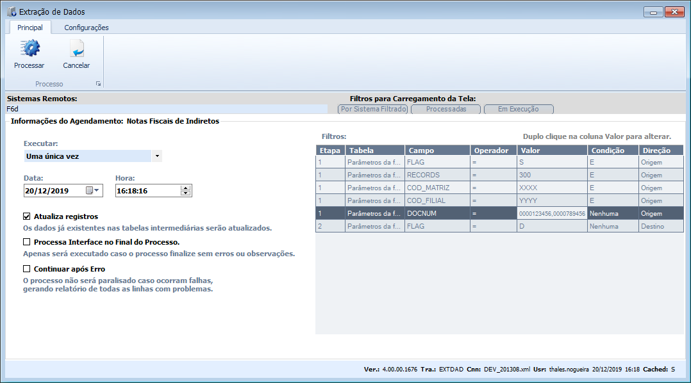Image resolution: width=691 pixels, height=383 pixels.
Task: Select the DOCNUM campo cell
Action: [x=438, y=213]
